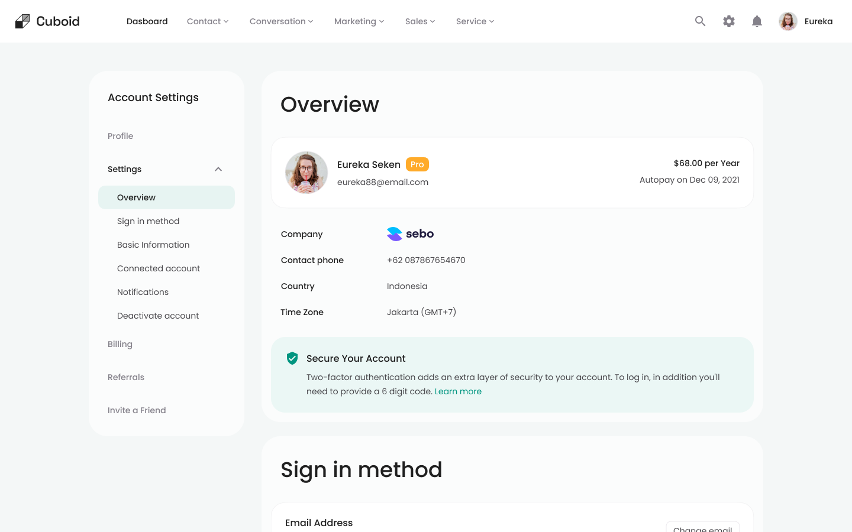Click the notifications bell icon

[x=757, y=21]
